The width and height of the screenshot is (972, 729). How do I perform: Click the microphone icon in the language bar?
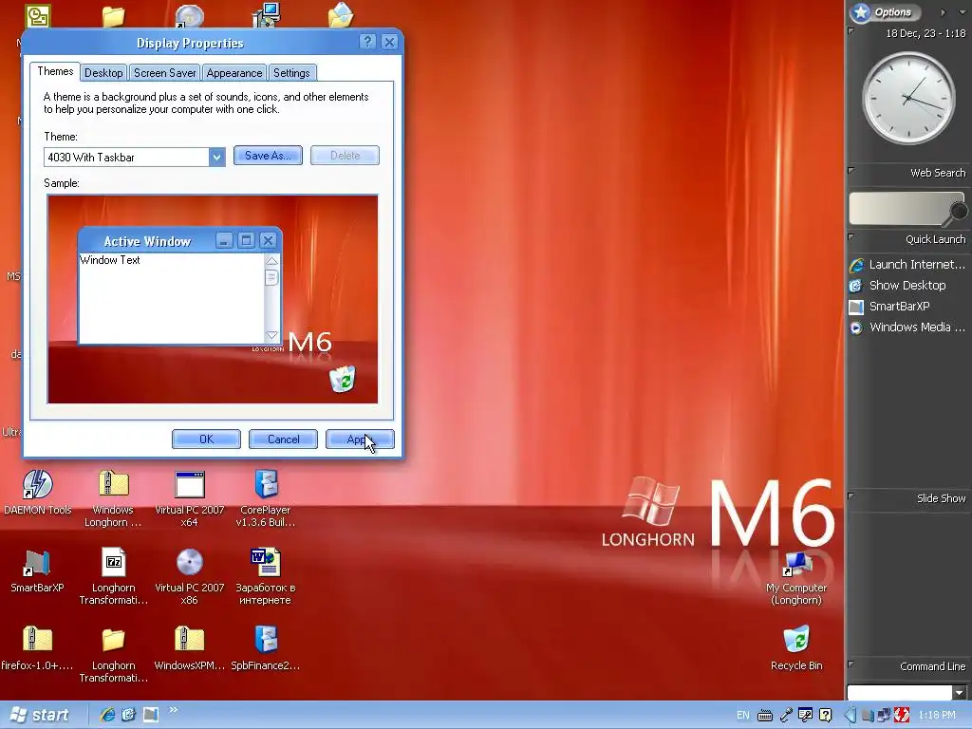pyautogui.click(x=786, y=716)
